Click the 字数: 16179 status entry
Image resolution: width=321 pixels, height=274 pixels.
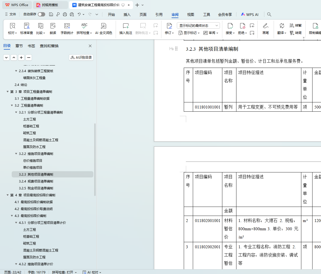[37, 272]
